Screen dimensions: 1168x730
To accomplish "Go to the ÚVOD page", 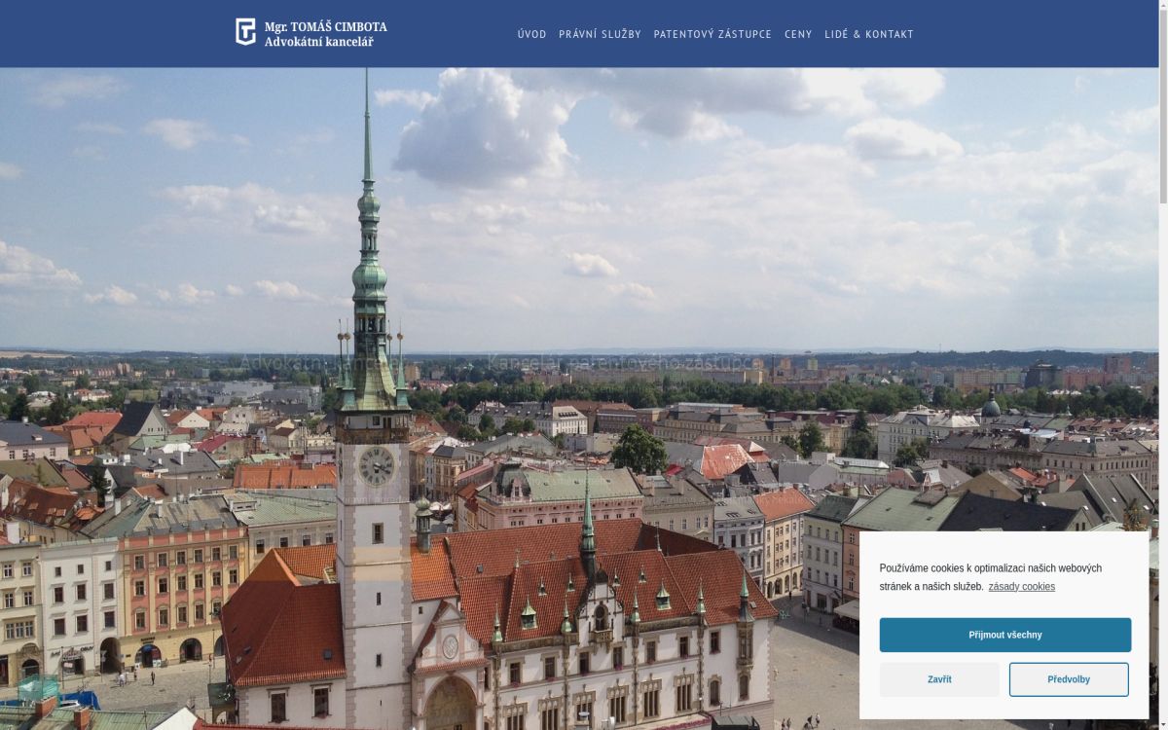I will point(531,34).
